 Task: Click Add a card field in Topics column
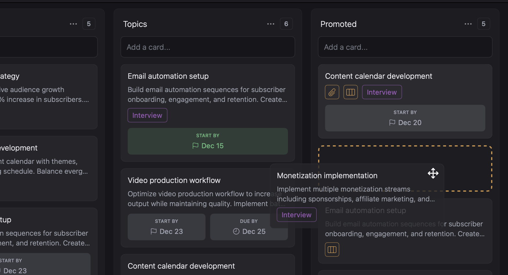coord(208,47)
